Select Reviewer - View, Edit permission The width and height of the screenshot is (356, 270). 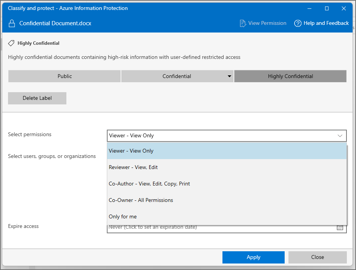(x=227, y=167)
